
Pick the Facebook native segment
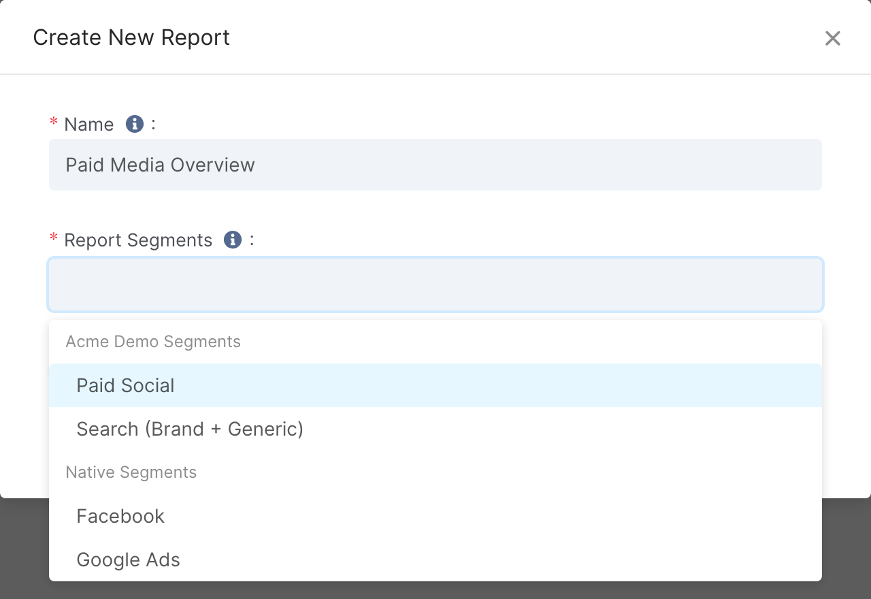pyautogui.click(x=435, y=516)
